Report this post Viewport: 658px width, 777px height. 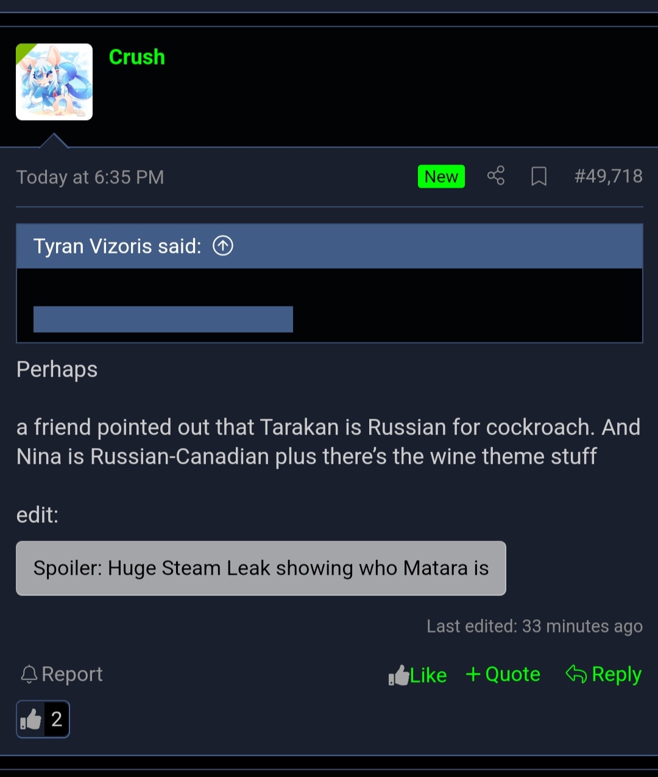click(x=61, y=674)
